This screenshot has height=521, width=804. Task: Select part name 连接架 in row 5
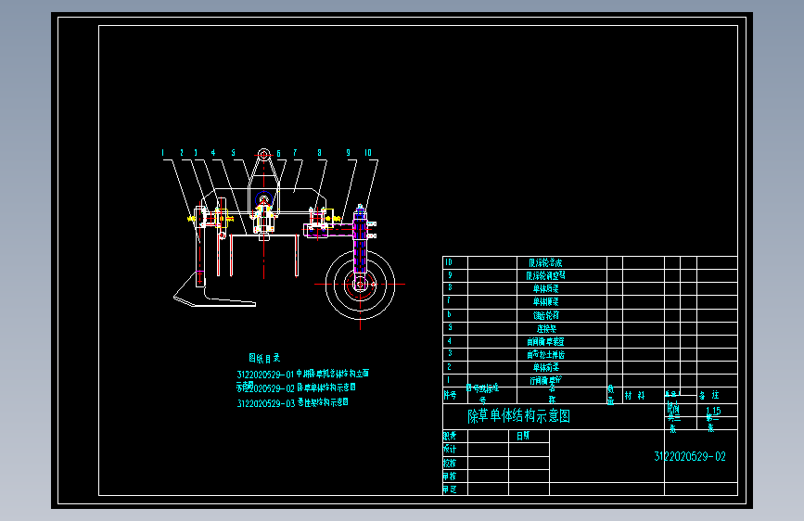tap(546, 328)
